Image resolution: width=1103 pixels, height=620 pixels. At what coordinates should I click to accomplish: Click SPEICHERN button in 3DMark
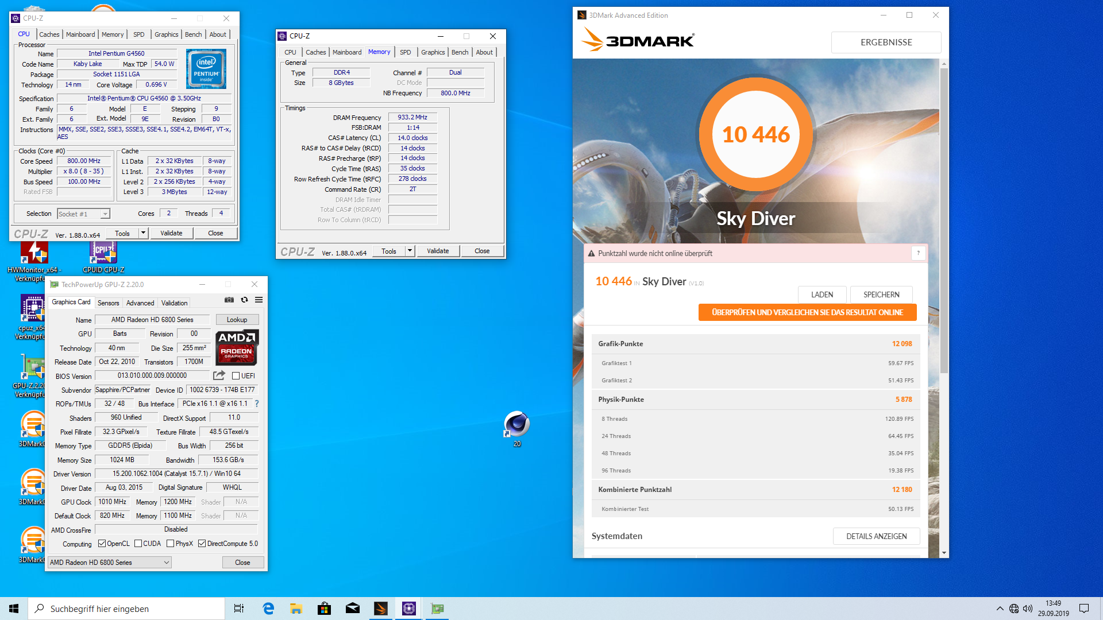(x=881, y=294)
